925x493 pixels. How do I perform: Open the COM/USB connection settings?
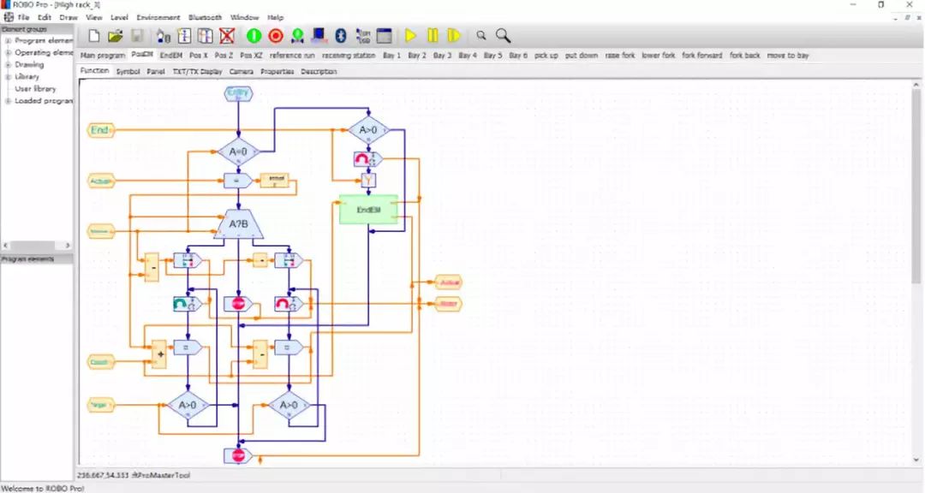[x=363, y=36]
